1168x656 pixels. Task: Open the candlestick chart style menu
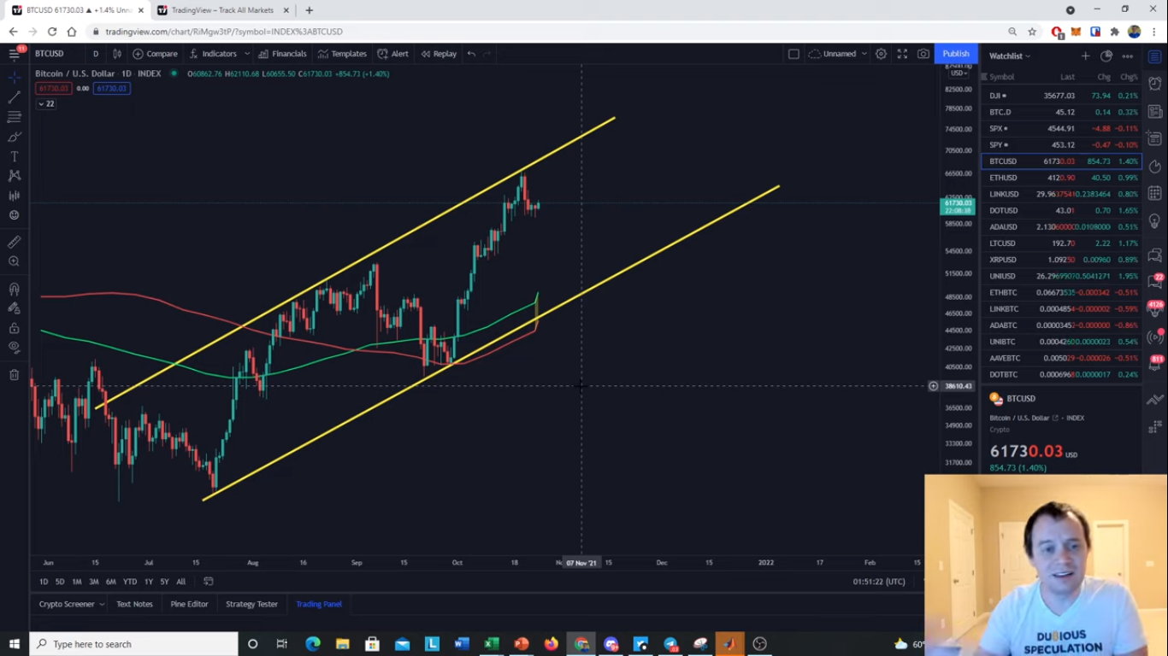point(117,54)
